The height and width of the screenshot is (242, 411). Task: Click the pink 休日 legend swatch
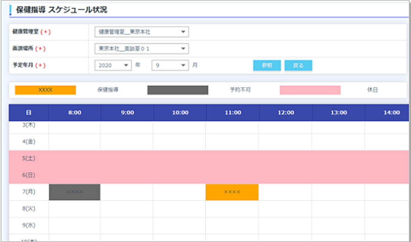310,90
